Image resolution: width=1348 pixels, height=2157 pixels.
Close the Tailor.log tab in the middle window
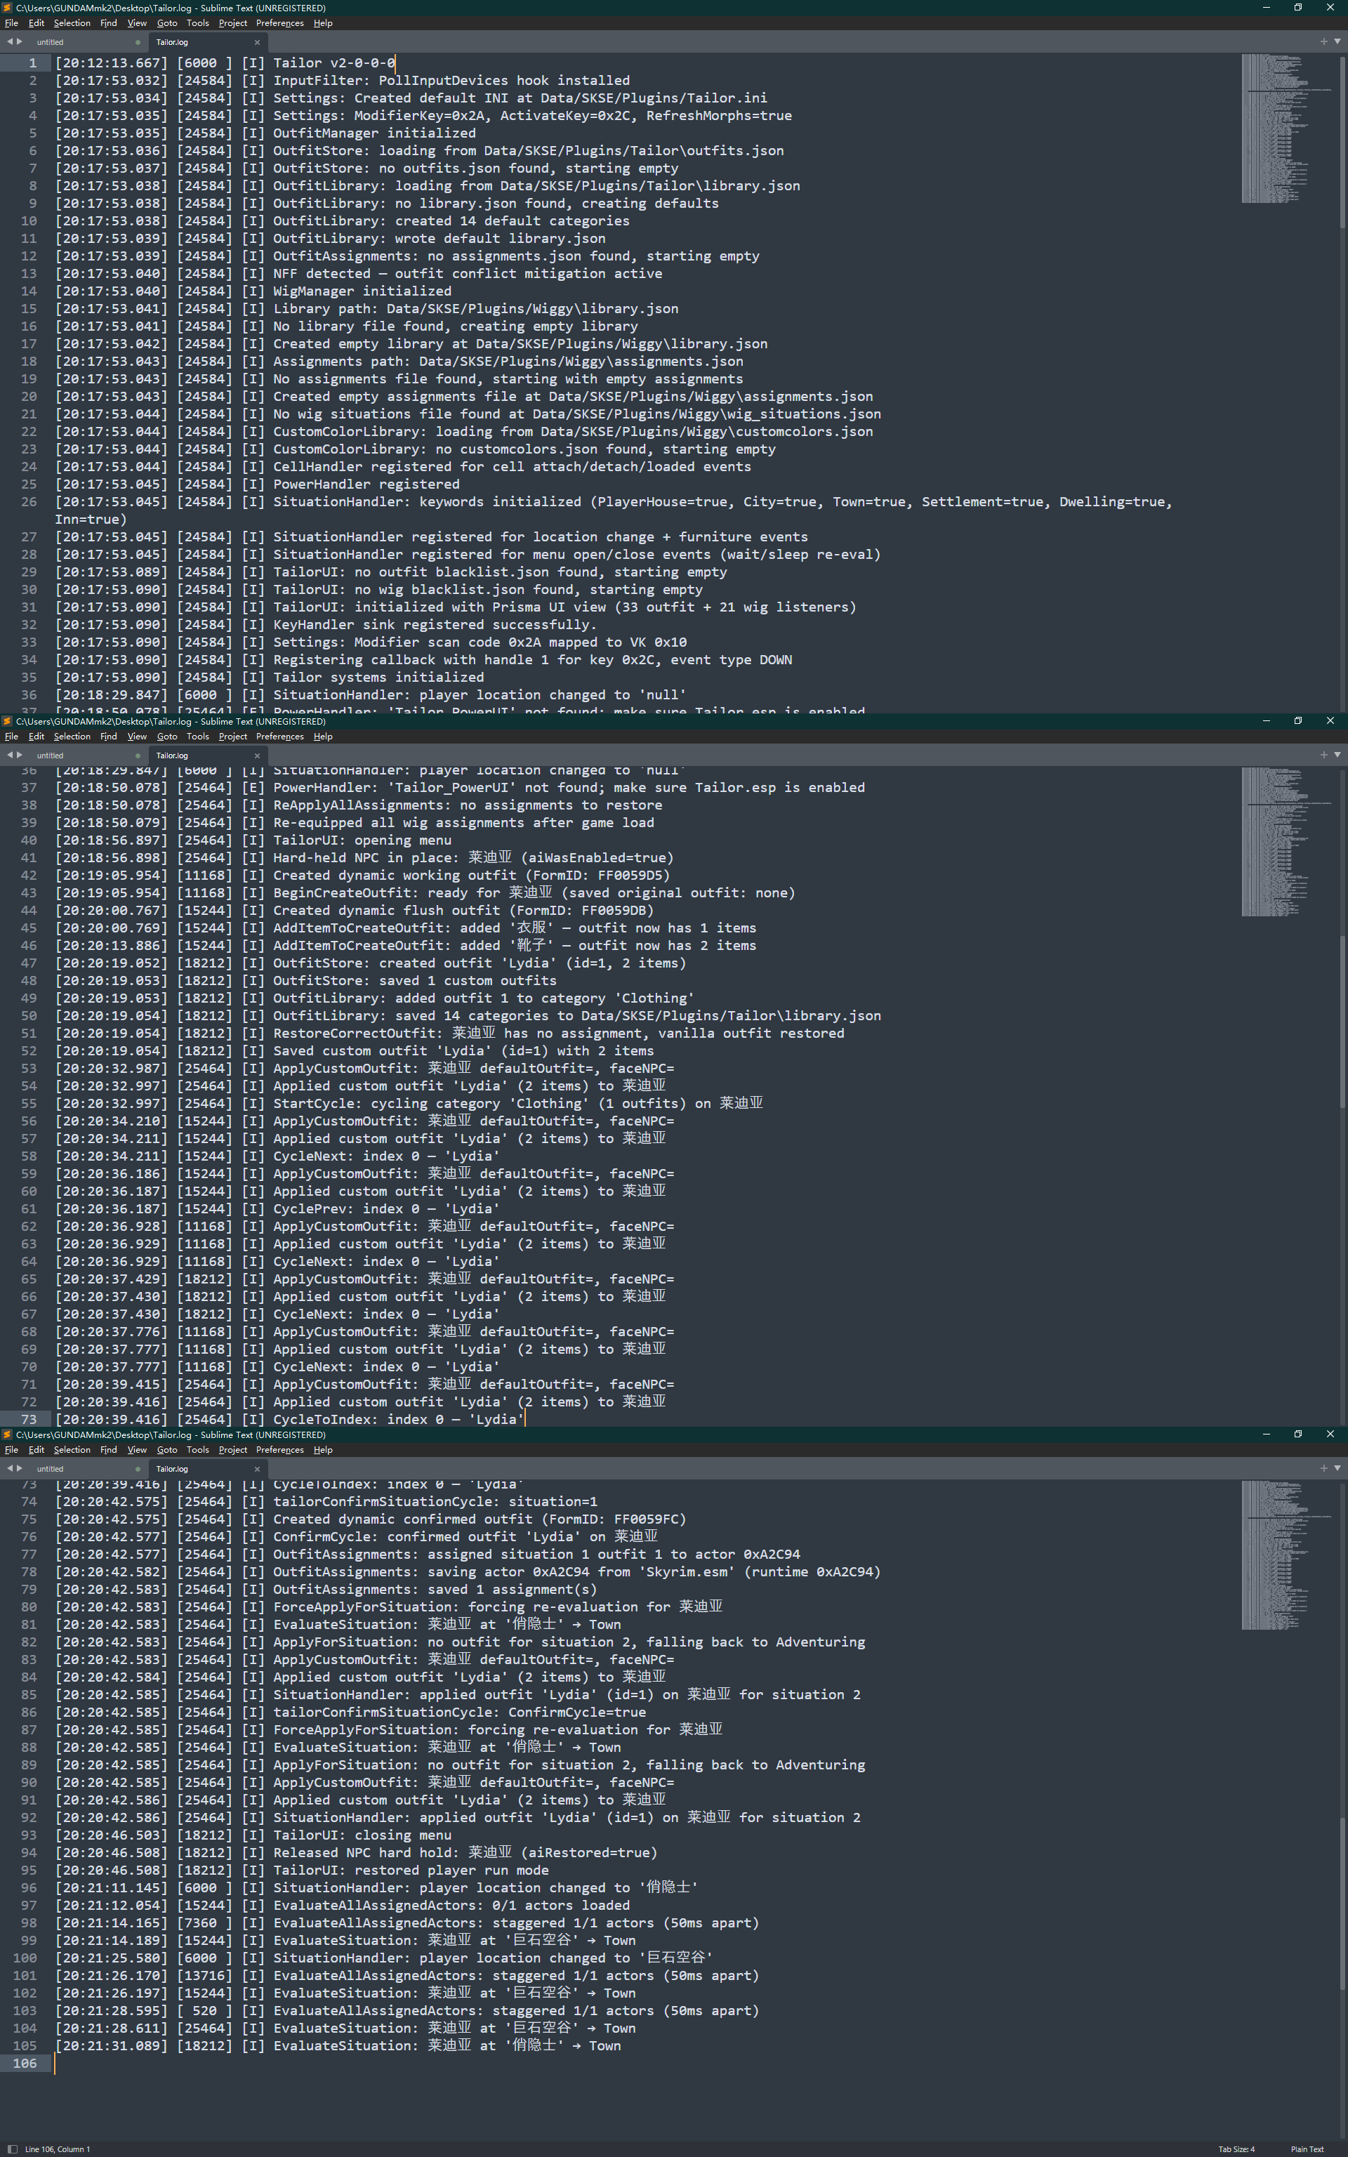[x=258, y=756]
